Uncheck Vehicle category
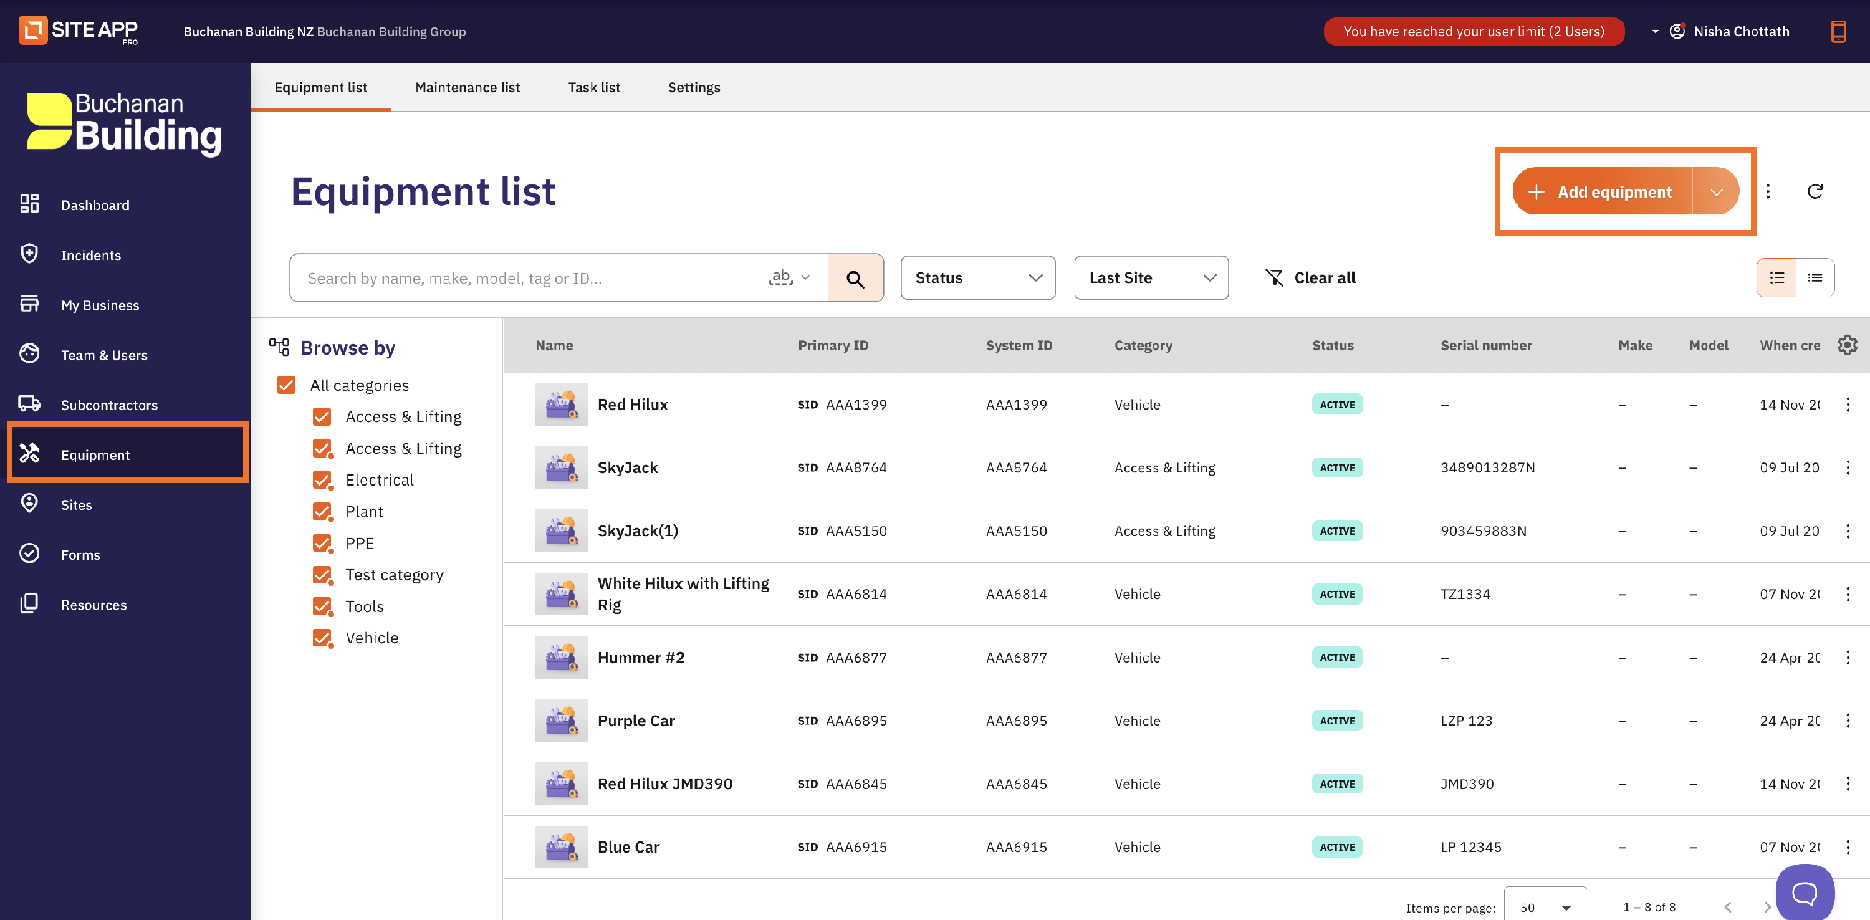 (322, 638)
